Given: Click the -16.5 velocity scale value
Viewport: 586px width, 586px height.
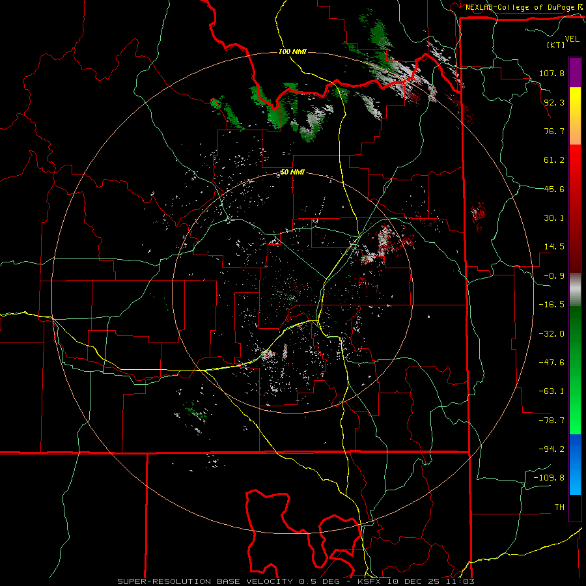Looking at the screenshot, I should [551, 305].
